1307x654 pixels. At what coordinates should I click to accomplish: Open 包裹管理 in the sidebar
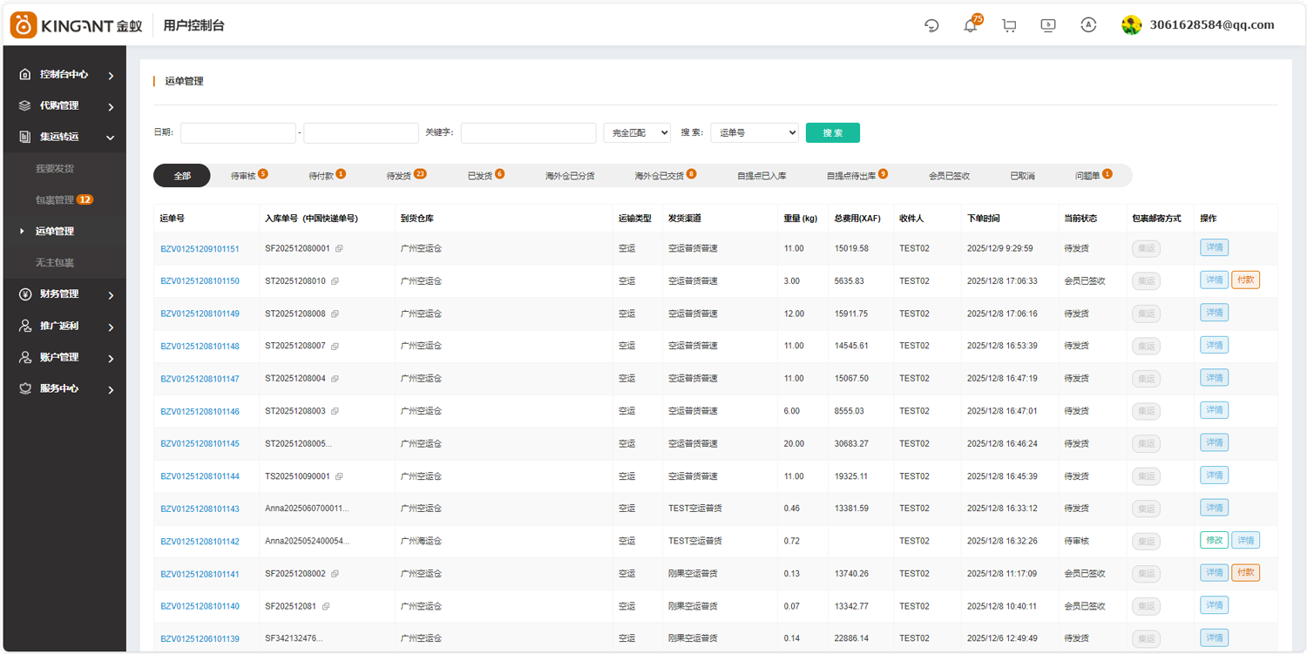point(55,200)
